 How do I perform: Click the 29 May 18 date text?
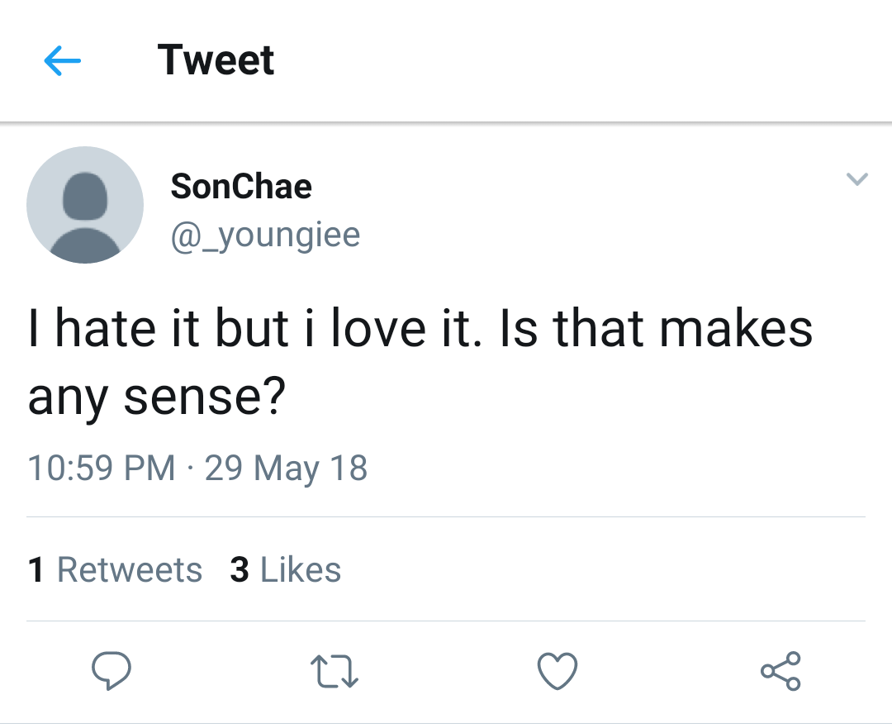[286, 469]
